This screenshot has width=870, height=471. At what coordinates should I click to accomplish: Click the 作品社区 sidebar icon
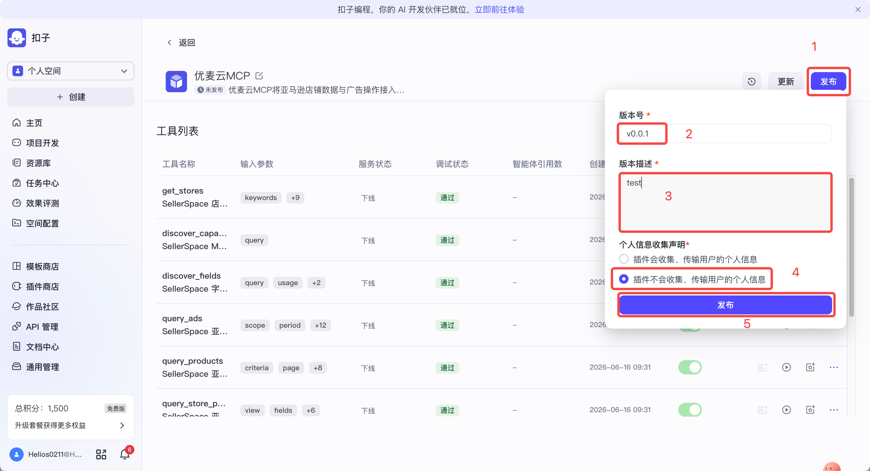[x=17, y=306]
